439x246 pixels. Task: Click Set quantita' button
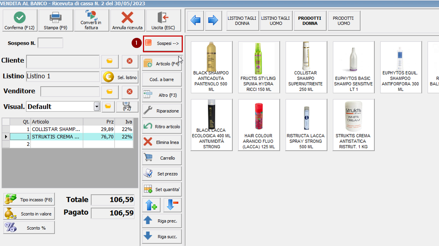(162, 189)
